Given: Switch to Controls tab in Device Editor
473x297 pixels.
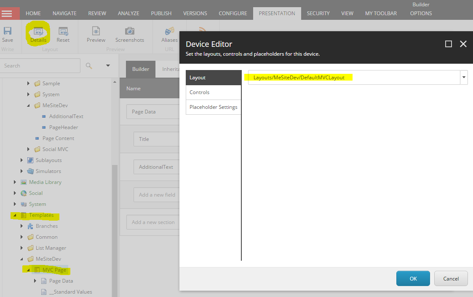Looking at the screenshot, I should tap(213, 92).
